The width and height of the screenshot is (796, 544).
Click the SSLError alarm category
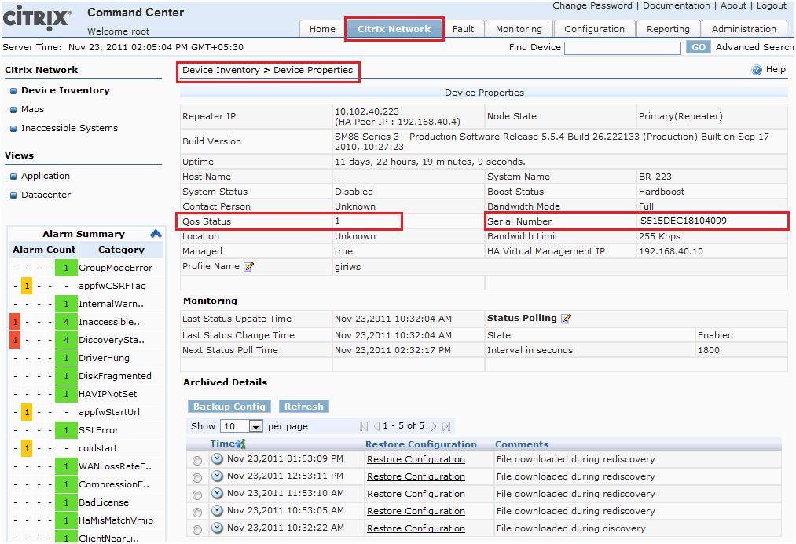coord(98,430)
